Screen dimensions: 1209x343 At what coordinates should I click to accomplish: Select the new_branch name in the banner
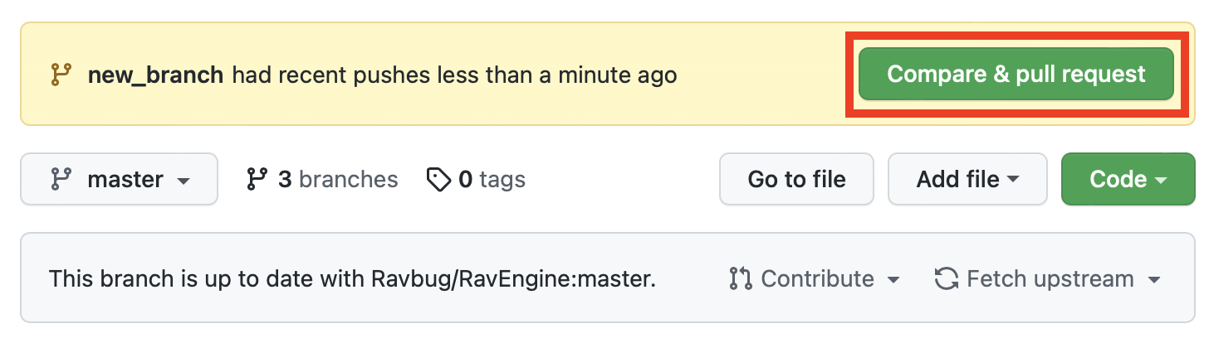(x=155, y=75)
